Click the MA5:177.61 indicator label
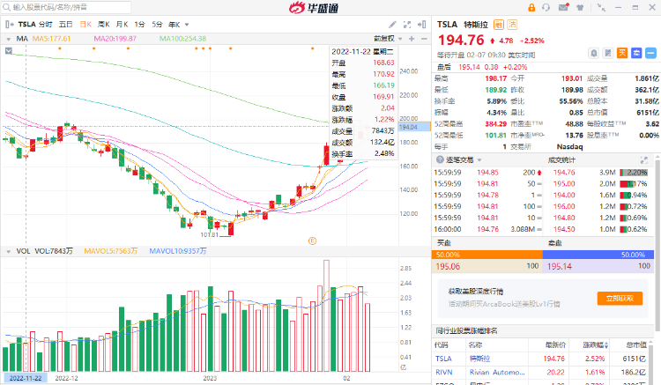The width and height of the screenshot is (661, 385). pyautogui.click(x=51, y=39)
